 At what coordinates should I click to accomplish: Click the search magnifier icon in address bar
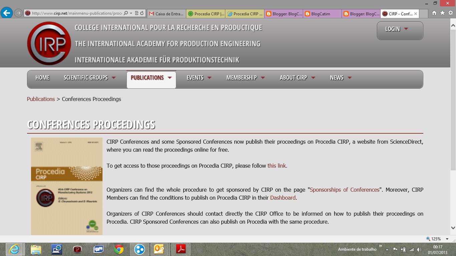[x=126, y=13]
